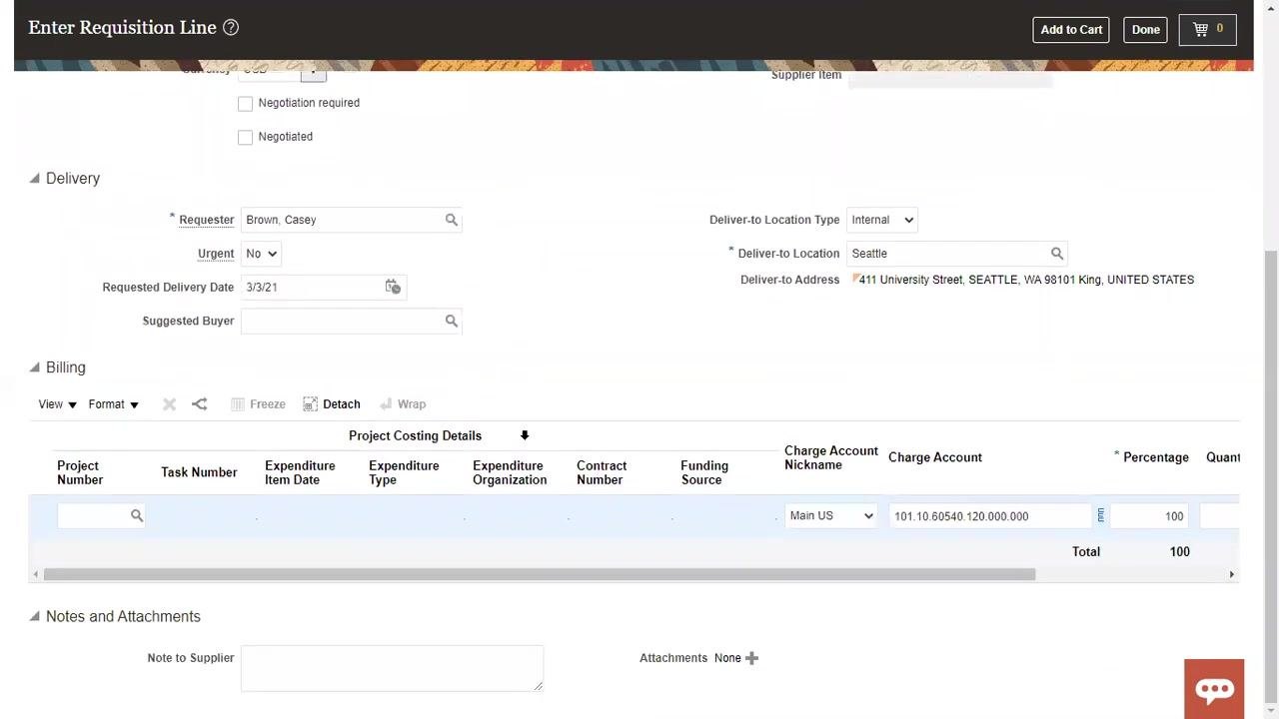Image resolution: width=1279 pixels, height=719 pixels.
Task: Click the Done button
Action: click(1145, 29)
